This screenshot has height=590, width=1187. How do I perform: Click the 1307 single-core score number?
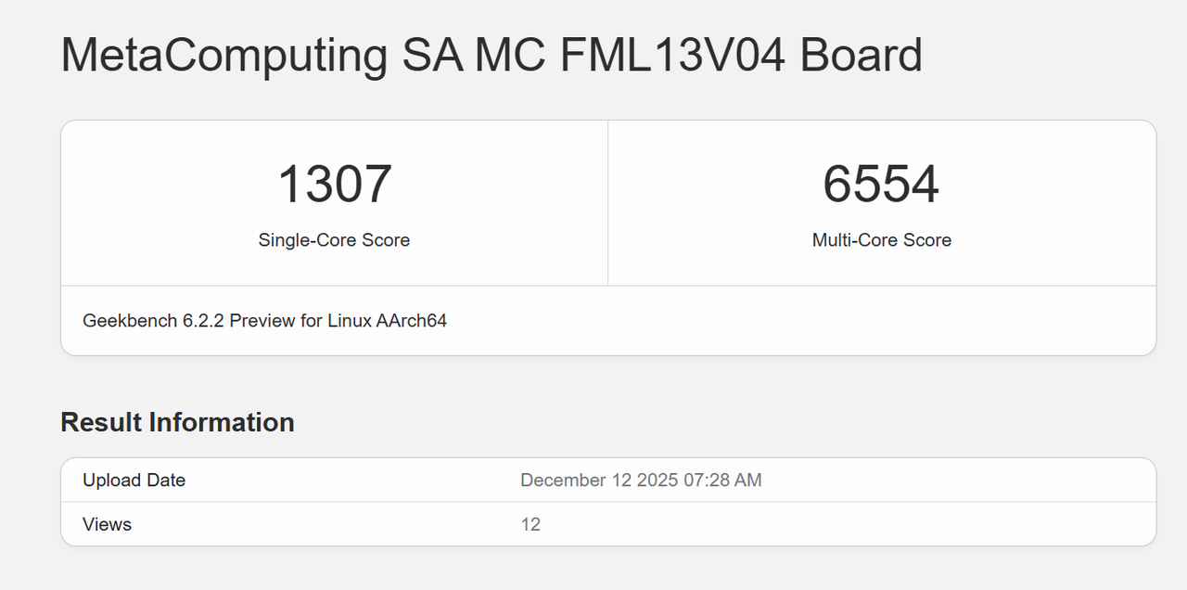[x=334, y=184]
